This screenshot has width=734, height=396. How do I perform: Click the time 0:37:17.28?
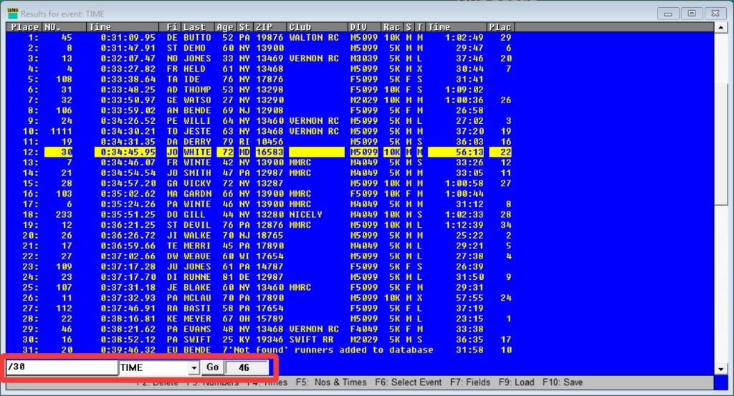[x=128, y=266]
